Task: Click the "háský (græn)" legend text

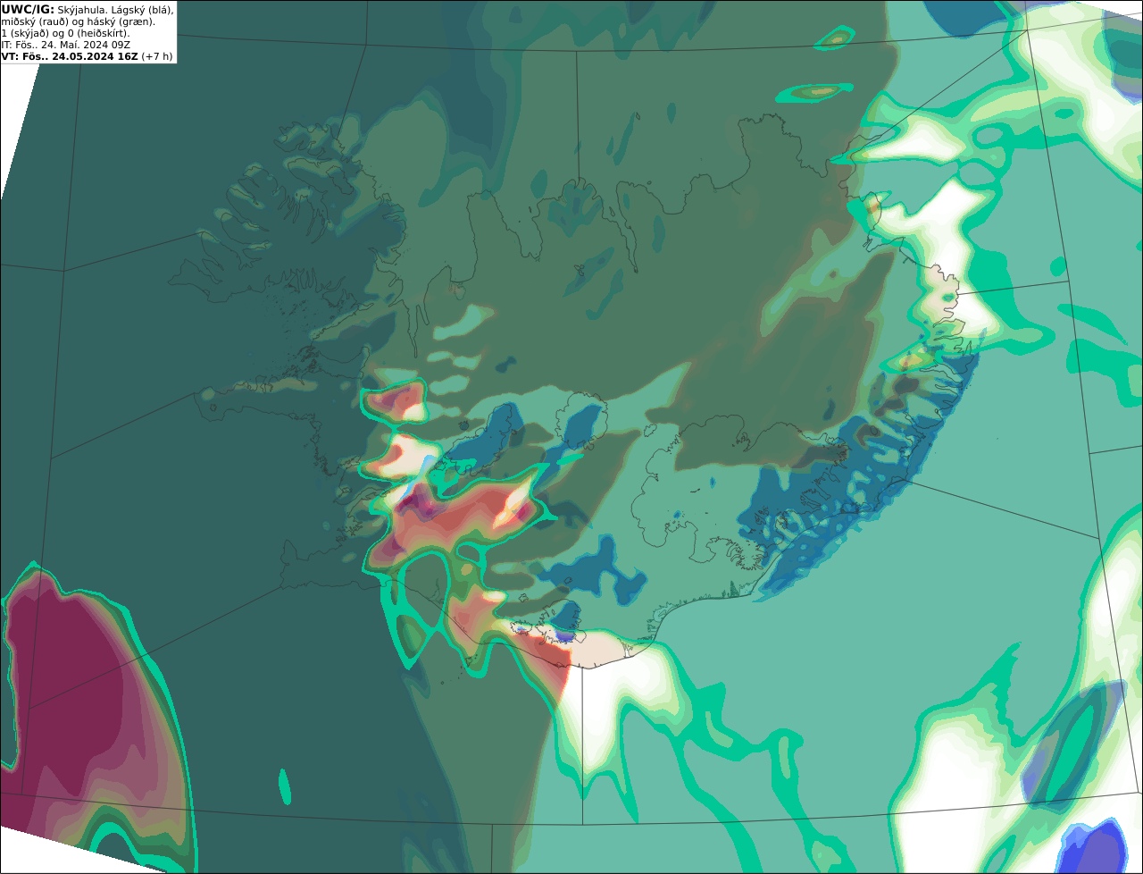Action: (x=121, y=22)
